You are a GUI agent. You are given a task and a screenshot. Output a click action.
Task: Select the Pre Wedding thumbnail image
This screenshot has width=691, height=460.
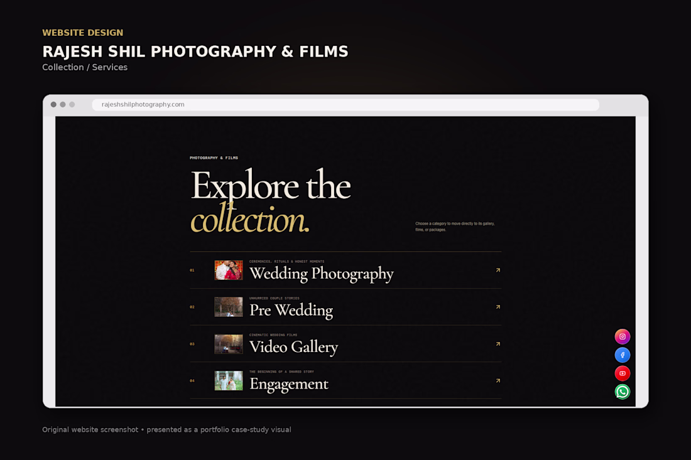point(229,307)
